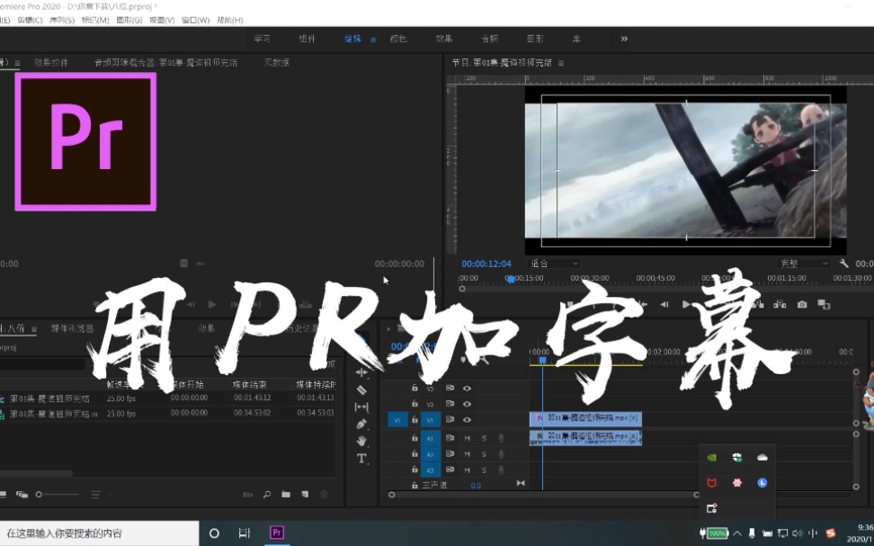
Task: Solo audio track A2
Action: (485, 452)
